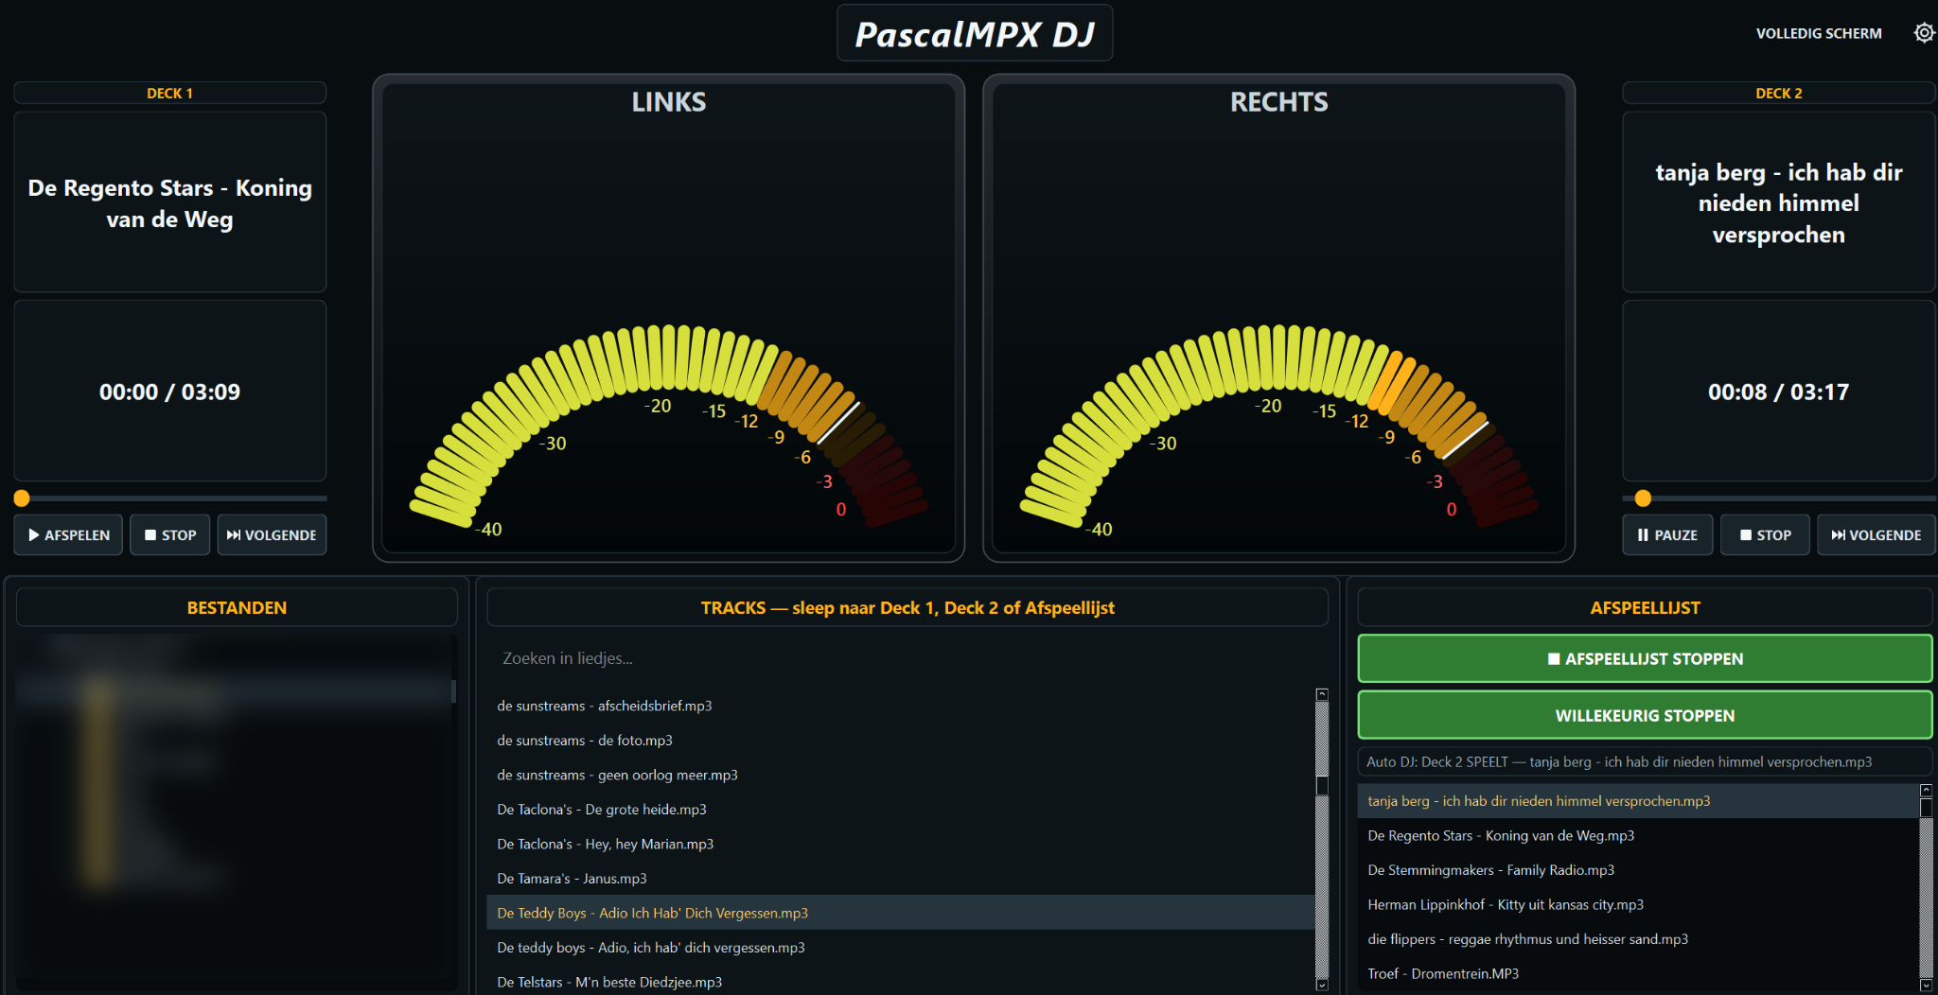Select playlist item De Stemmingmakers - Family Radio.mp3
Screen dimensions: 1938x995
[1637, 870]
